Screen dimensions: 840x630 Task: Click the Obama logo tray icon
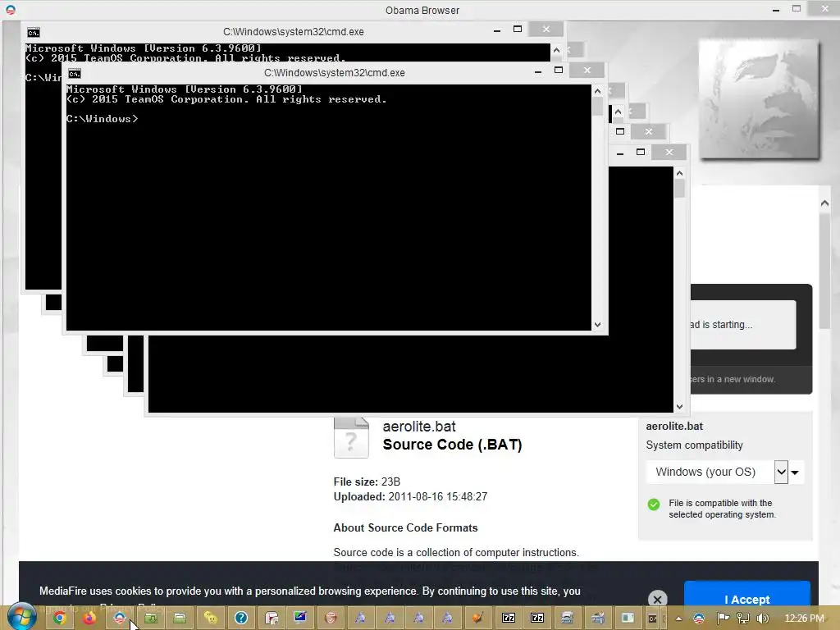click(699, 619)
